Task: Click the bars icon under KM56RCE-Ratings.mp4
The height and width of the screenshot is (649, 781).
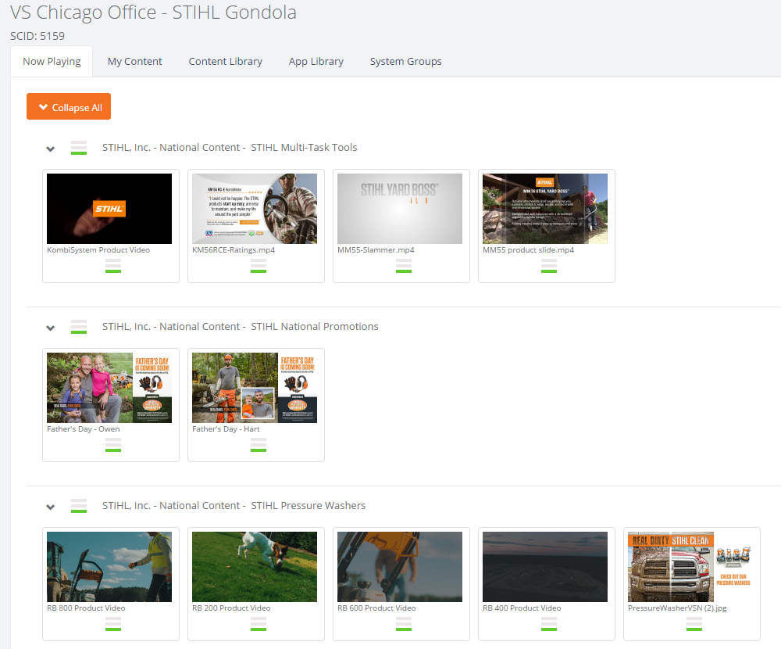Action: (259, 266)
